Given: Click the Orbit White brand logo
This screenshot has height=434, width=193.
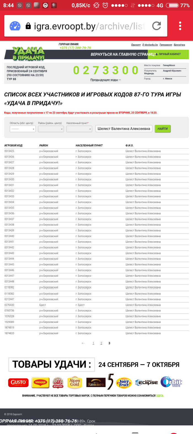Looking at the screenshot, I should coord(171,382).
